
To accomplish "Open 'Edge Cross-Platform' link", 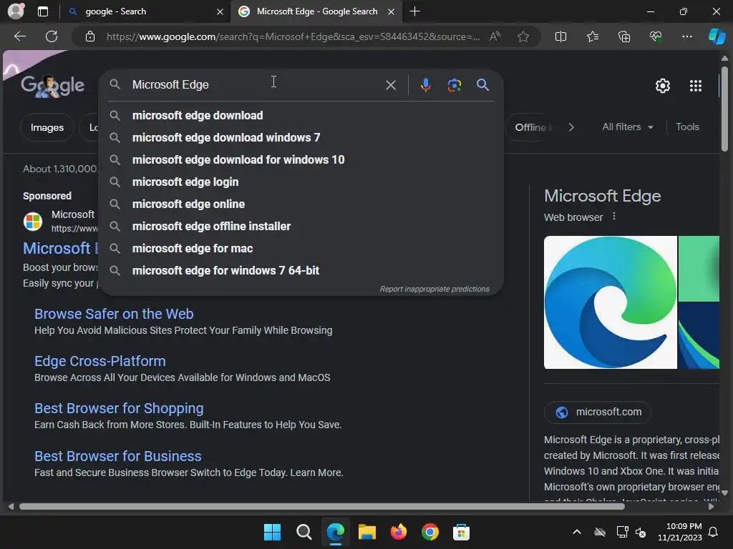I will click(100, 361).
